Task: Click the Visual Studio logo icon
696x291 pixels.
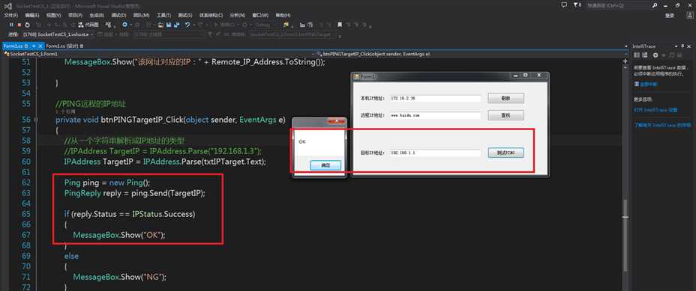Action: tap(7, 5)
